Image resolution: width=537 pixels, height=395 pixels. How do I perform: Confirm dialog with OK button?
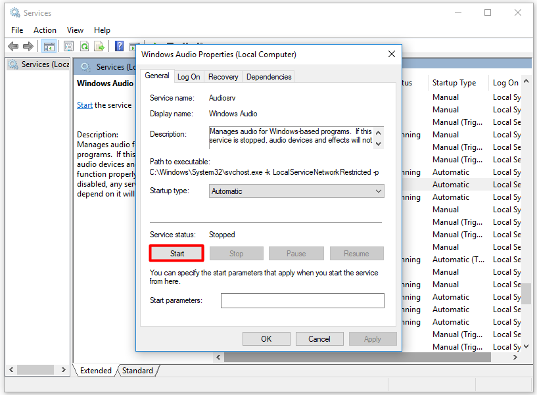[x=266, y=339]
